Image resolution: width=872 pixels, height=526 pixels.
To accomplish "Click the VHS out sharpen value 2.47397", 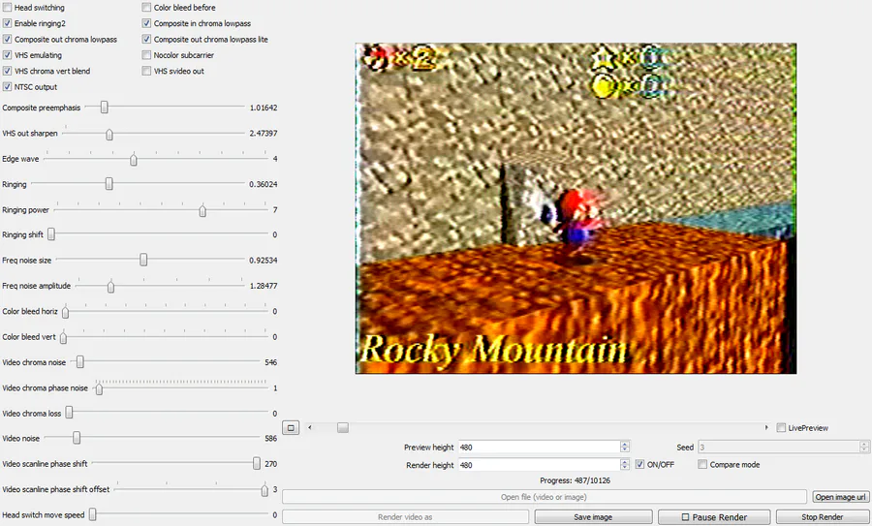I will coord(264,134).
